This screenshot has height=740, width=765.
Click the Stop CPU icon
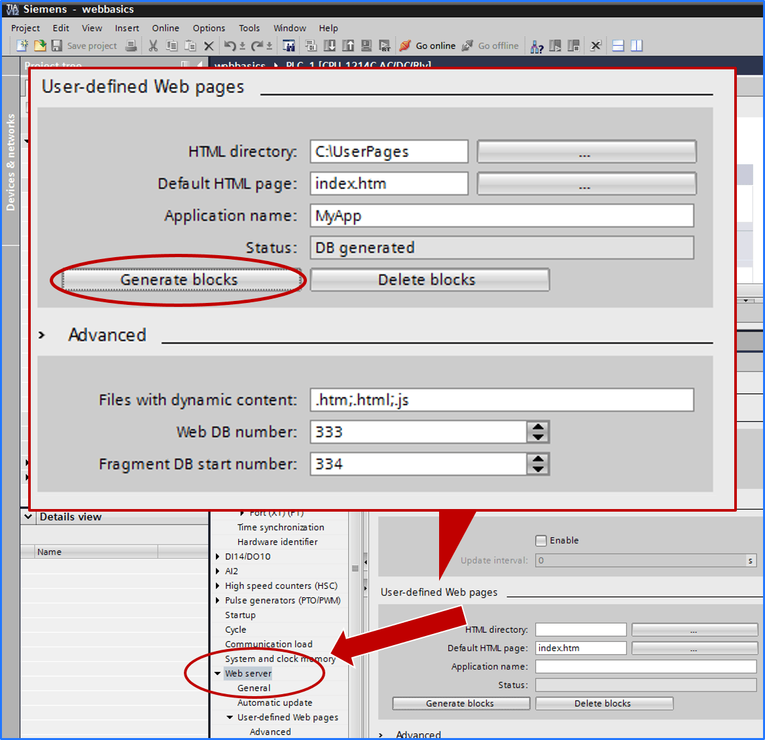click(x=574, y=45)
